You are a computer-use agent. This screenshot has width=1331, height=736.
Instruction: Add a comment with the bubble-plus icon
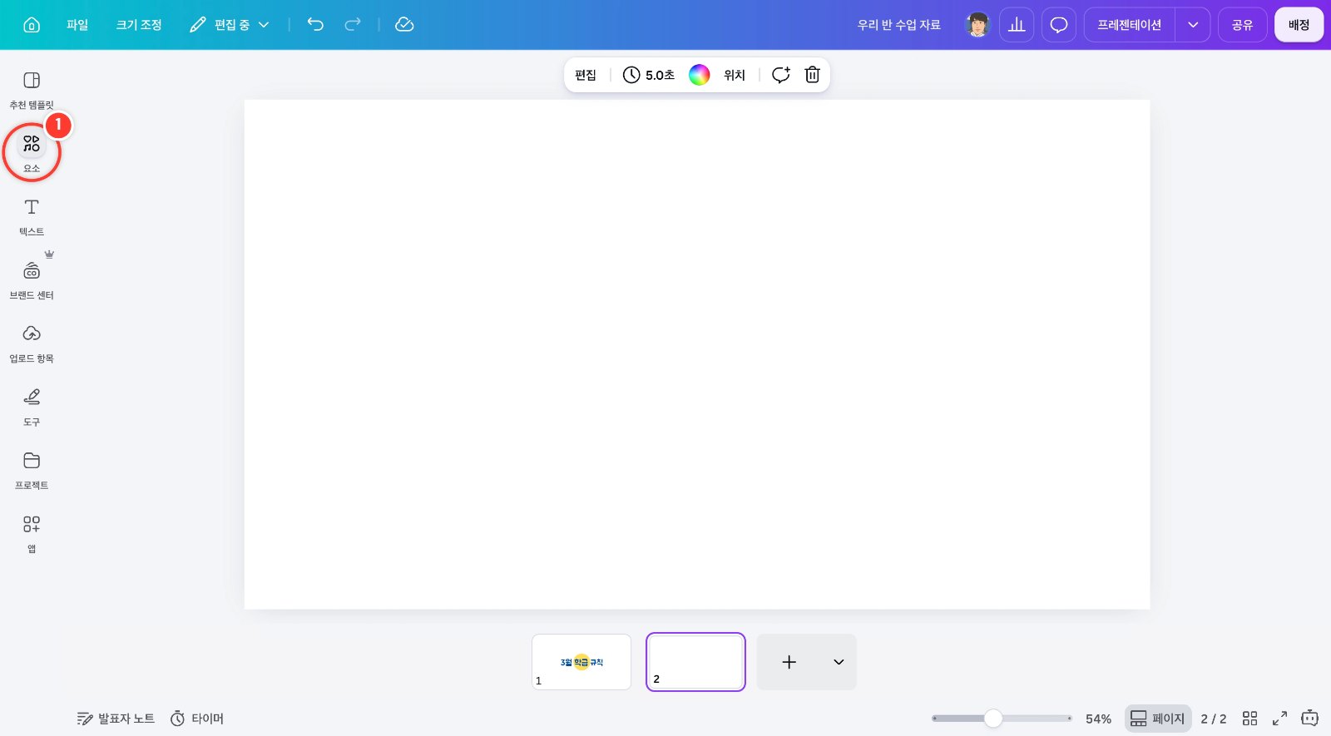coord(780,75)
